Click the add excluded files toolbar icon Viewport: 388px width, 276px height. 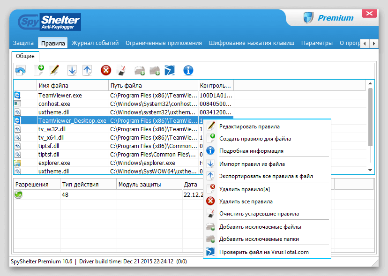tap(140, 71)
